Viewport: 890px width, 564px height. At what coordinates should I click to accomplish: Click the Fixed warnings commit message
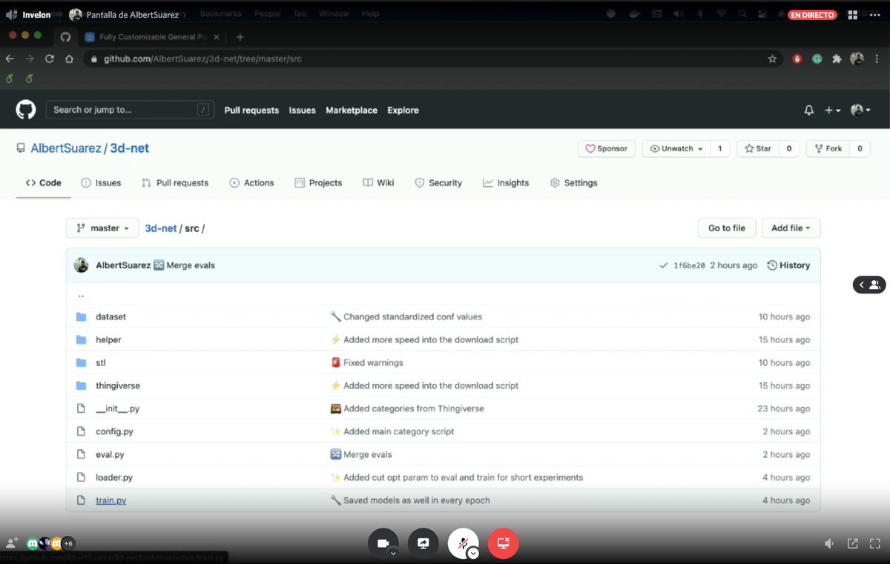(373, 362)
